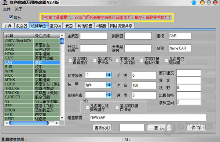Click the 乘客 input field

pyautogui.click(x=189, y=80)
